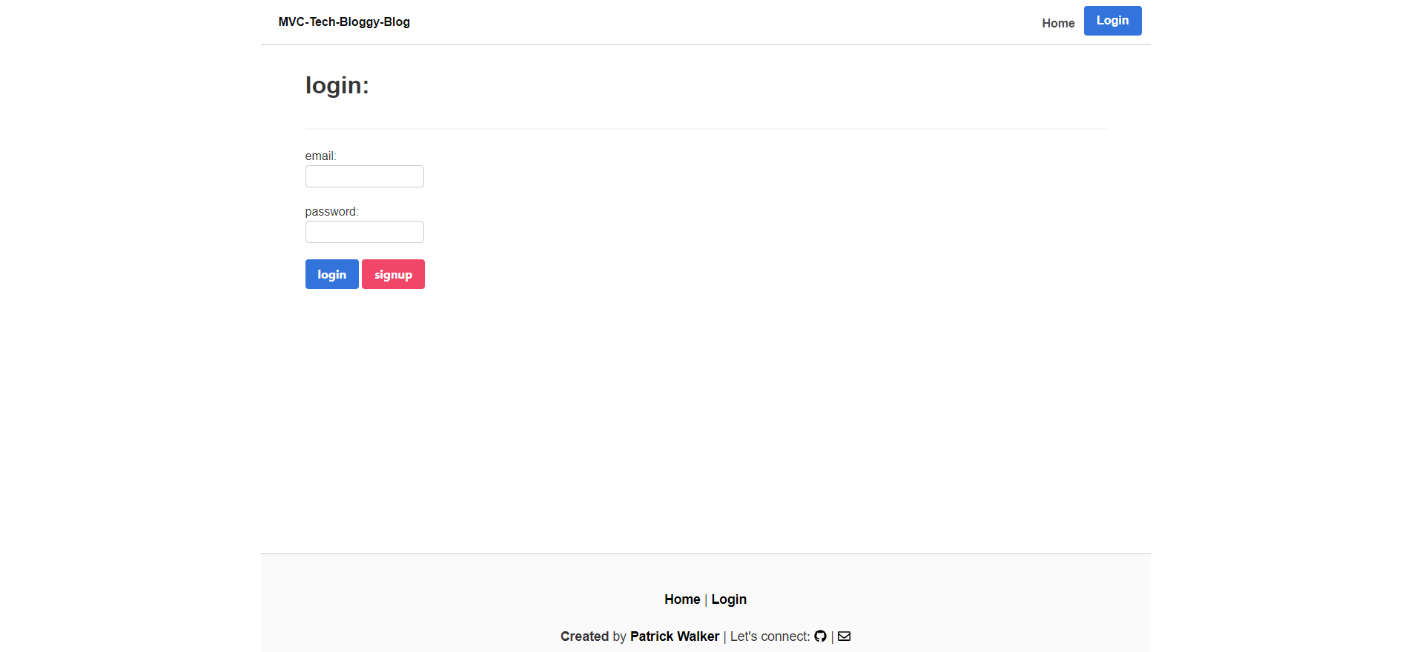This screenshot has width=1411, height=652.
Task: Click the 'email:' field label
Action: 320,156
